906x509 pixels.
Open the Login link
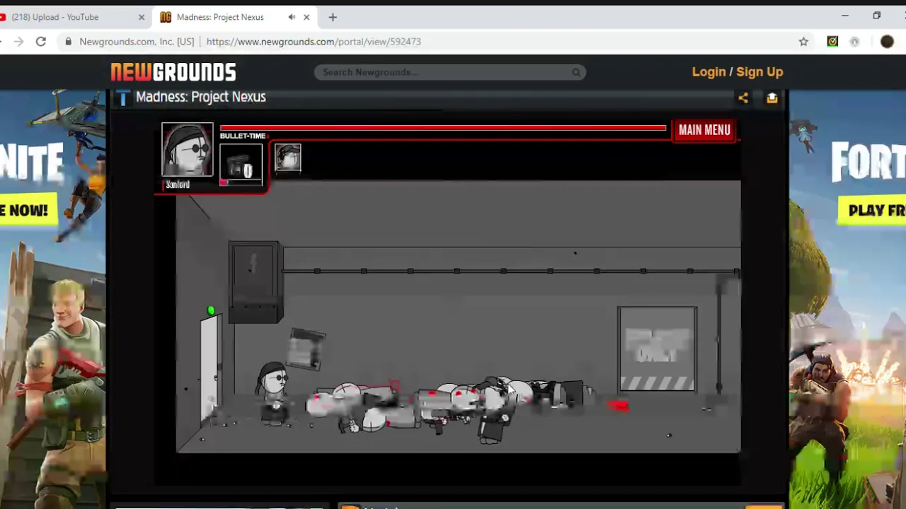point(709,71)
